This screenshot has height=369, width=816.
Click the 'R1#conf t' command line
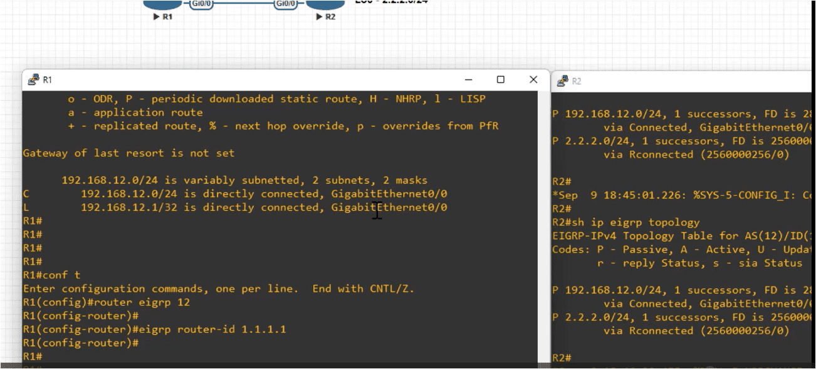pos(51,275)
